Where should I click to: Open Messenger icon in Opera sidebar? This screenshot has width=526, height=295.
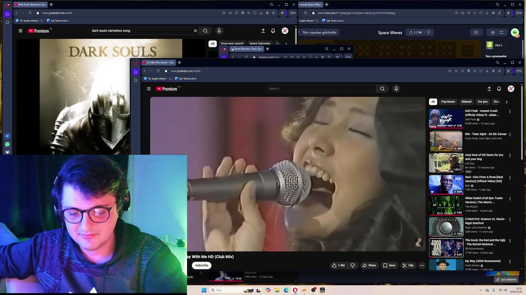pos(7,136)
